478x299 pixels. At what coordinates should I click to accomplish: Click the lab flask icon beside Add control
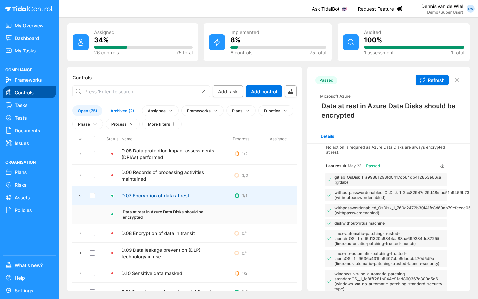pos(291,91)
